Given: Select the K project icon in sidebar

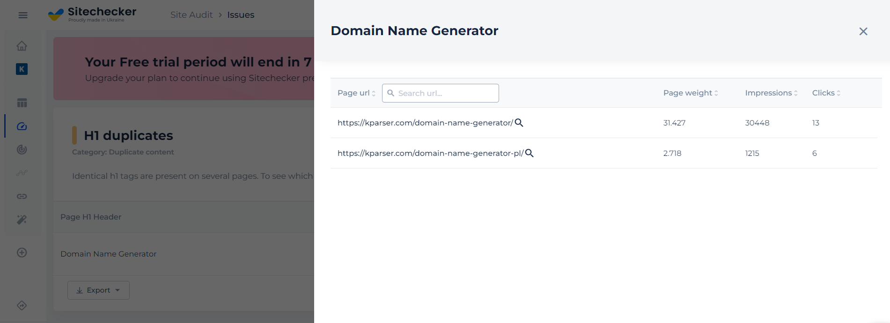Looking at the screenshot, I should [x=22, y=69].
